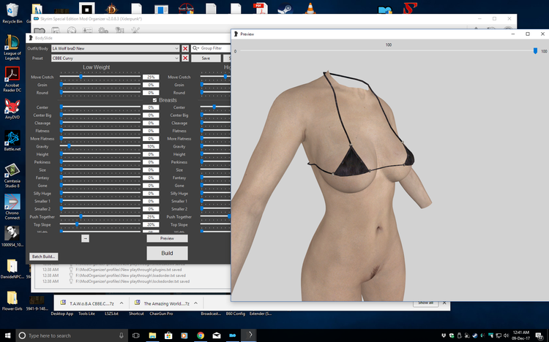Open File Explorer from the taskbar
Image resolution: width=549 pixels, height=342 pixels.
[x=152, y=335]
